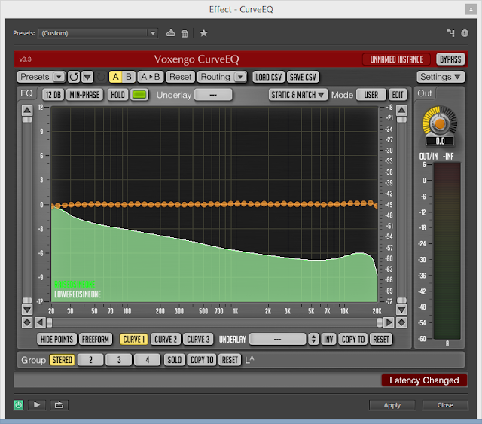
Task: Click the right spectrum scale down arrow
Action: tap(401, 310)
